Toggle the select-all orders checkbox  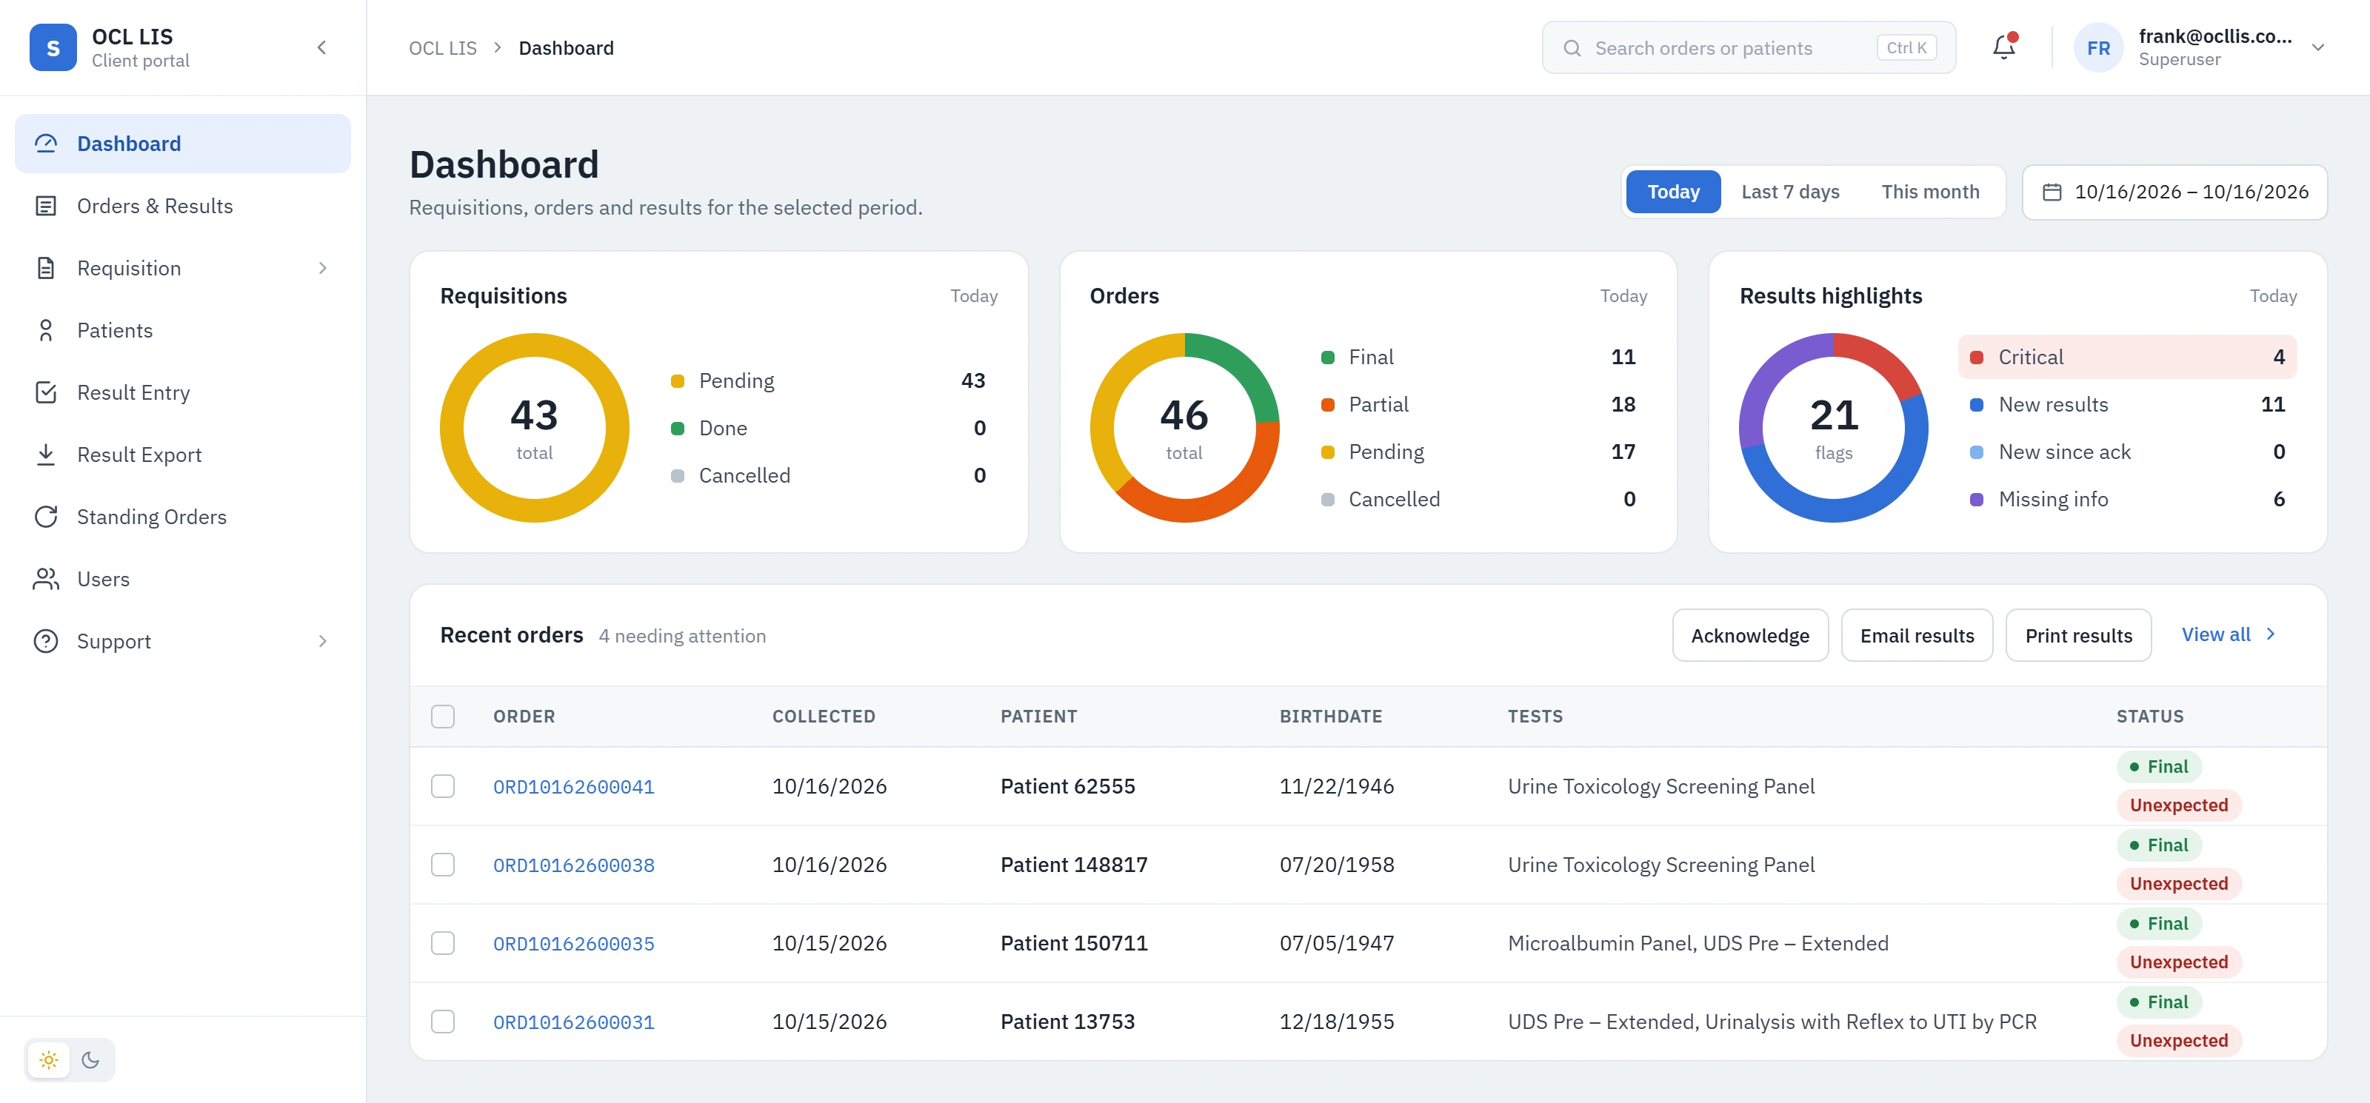click(443, 717)
